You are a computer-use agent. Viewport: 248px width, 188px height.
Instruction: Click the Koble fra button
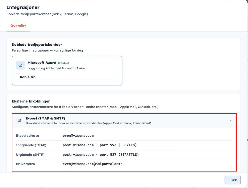pos(67,77)
